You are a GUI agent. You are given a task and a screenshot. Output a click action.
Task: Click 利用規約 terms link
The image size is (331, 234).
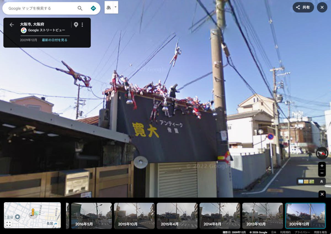pos(285,232)
